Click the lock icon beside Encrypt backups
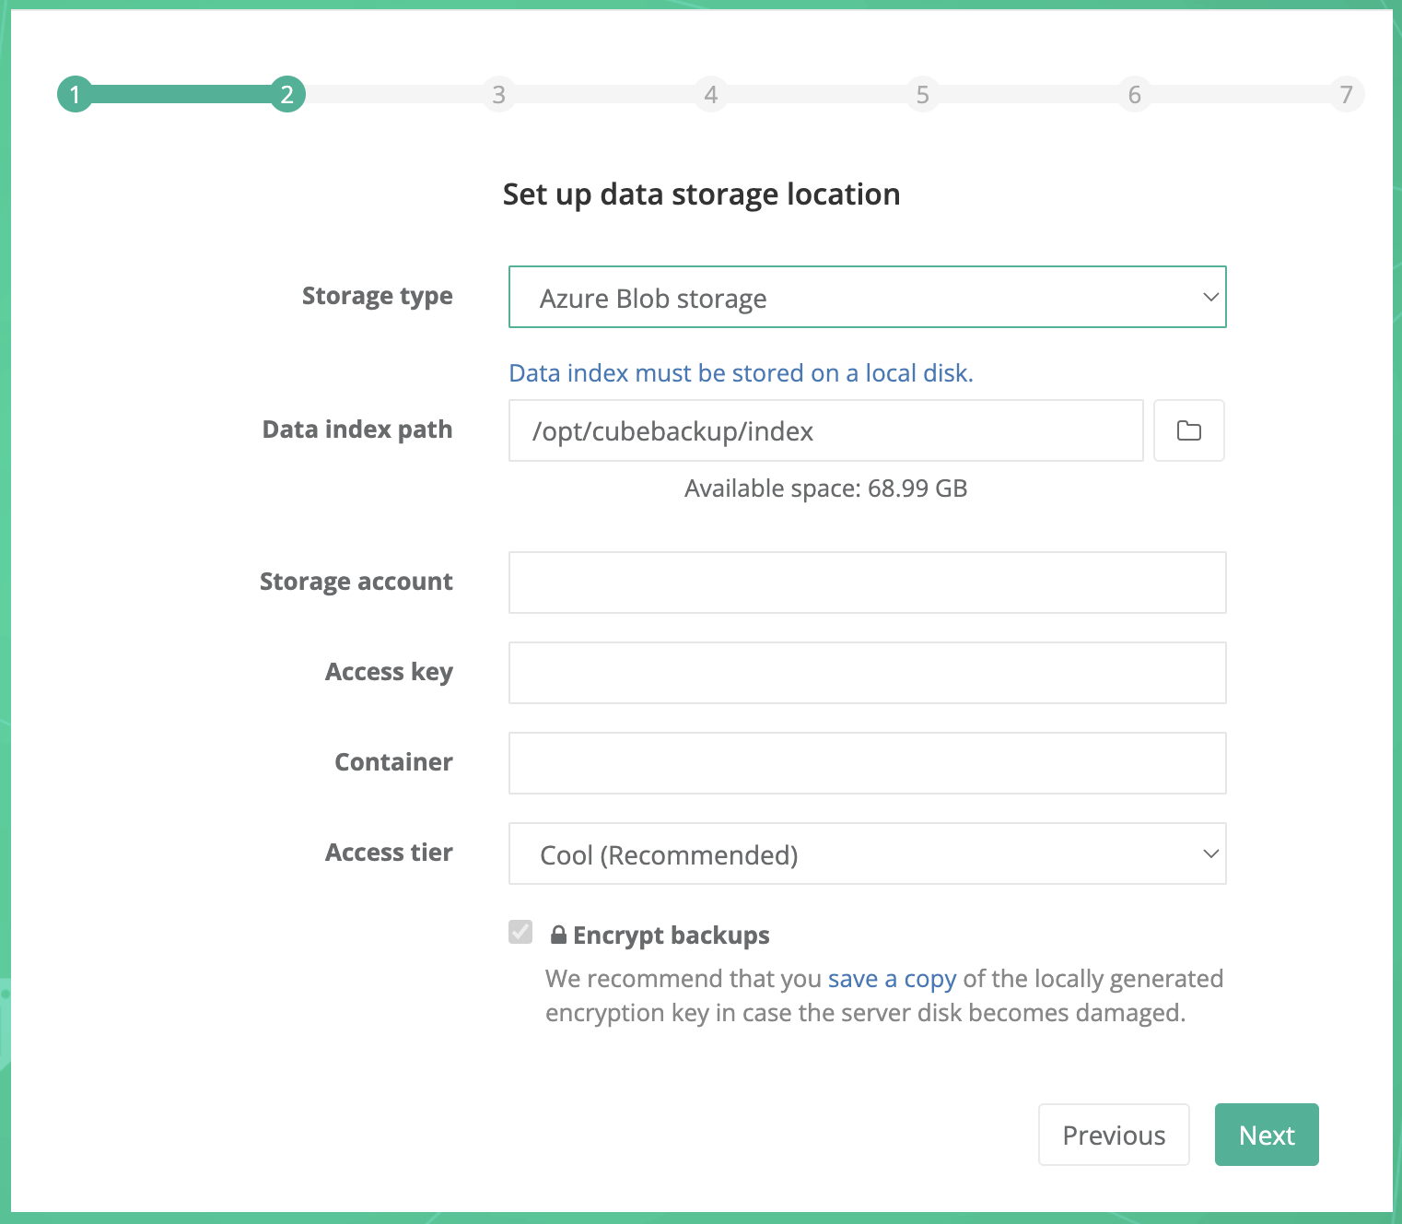1402x1224 pixels. coord(558,934)
